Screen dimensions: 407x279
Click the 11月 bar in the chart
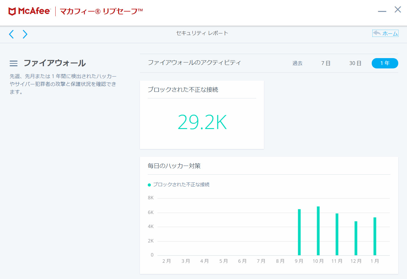[x=337, y=234]
